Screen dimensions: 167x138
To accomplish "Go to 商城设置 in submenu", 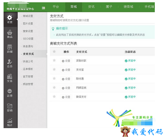I will pyautogui.click(x=28, y=16).
